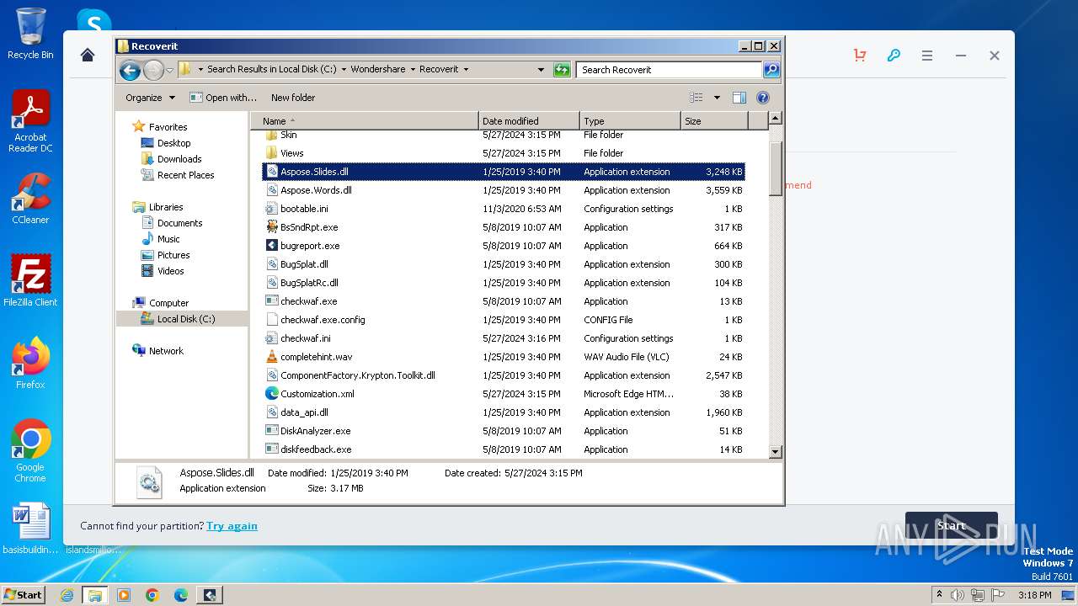
Task: Open Google Chrome desktop shortcut
Action: point(30,450)
